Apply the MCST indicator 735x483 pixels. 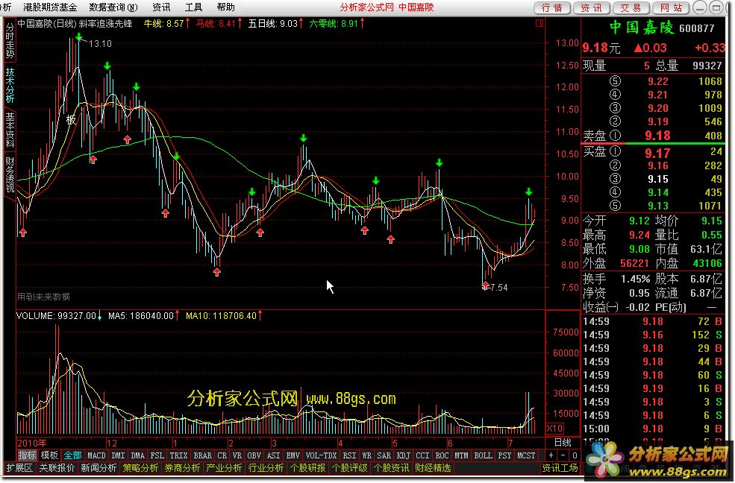point(526,455)
